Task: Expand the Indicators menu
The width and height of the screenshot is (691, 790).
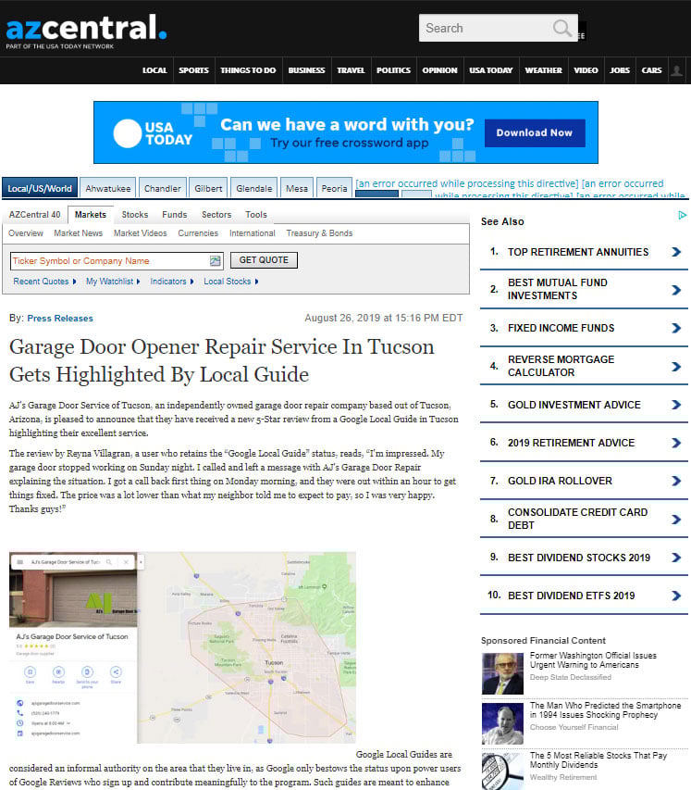Action: [172, 282]
